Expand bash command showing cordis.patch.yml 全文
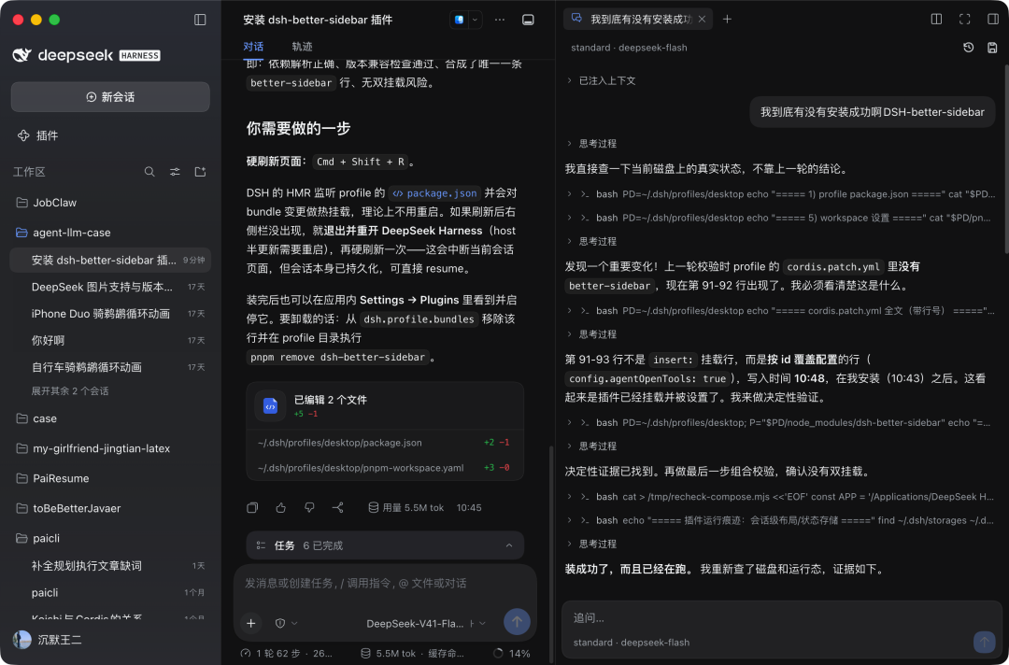 780,311
